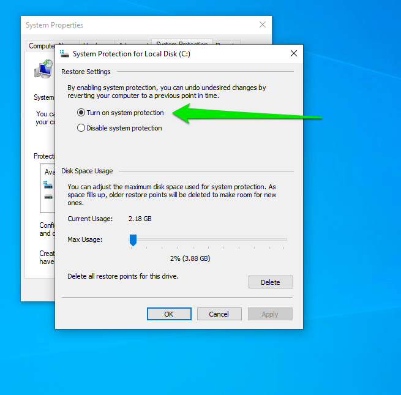Select the second drive icon in Available Drives list
Screen dimensions: 401x395
[48, 197]
